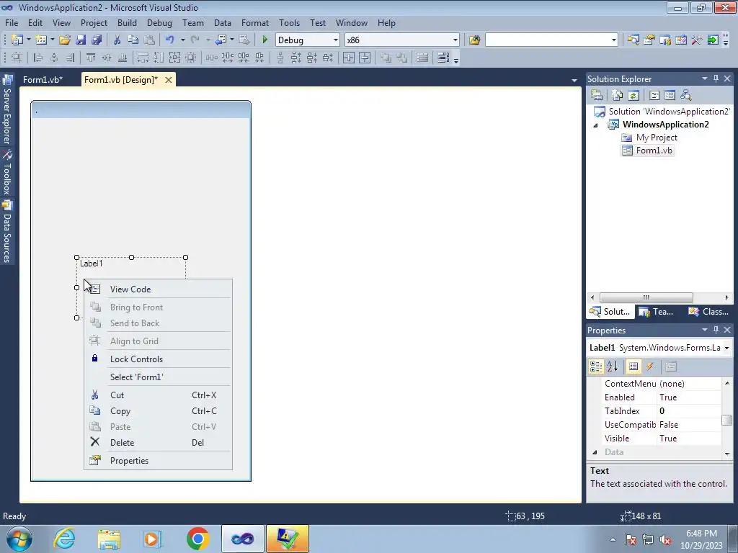Click the Align Tops layout icon

pos(91,58)
